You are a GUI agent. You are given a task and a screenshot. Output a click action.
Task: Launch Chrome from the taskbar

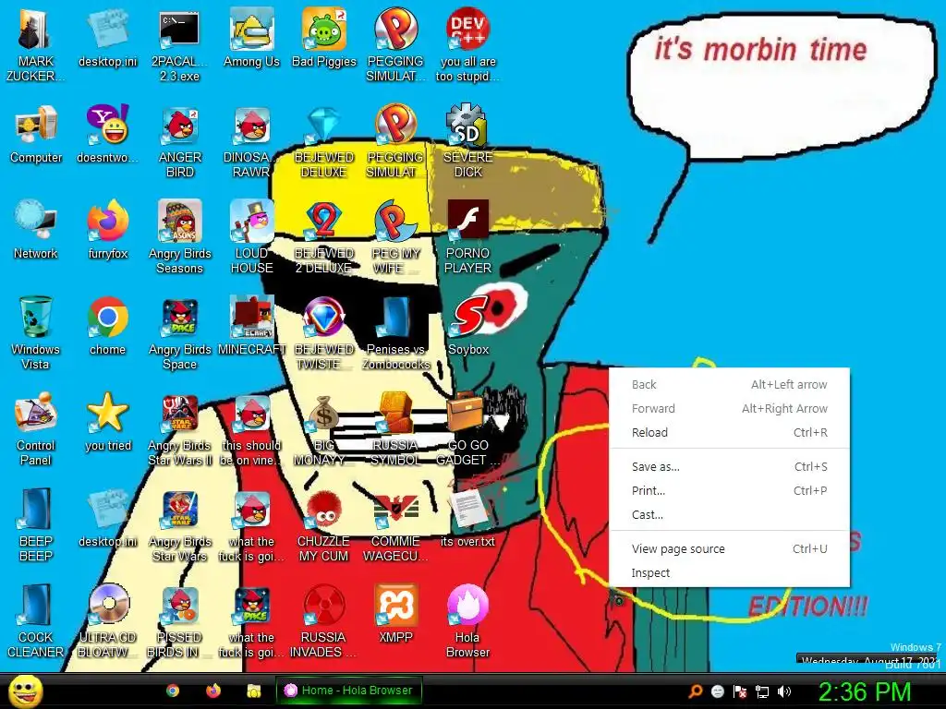tap(173, 691)
